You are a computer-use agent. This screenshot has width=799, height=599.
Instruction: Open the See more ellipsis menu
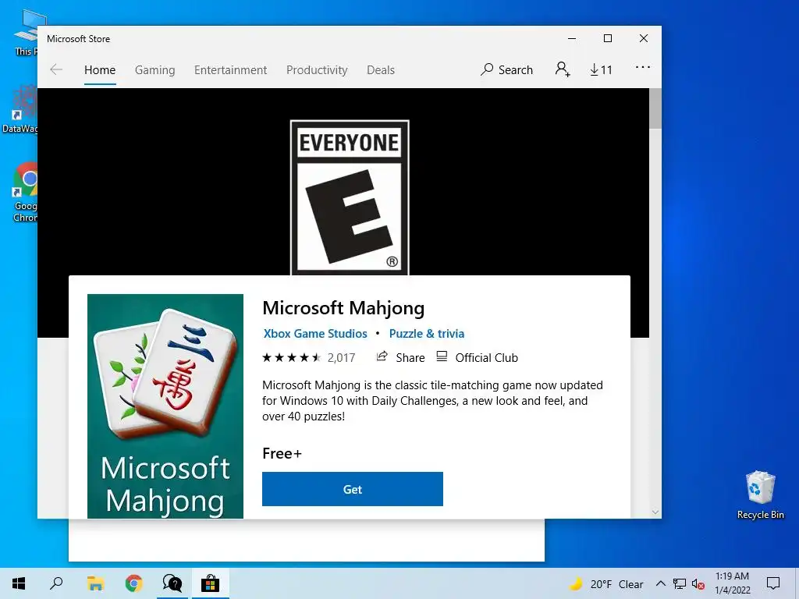pos(643,67)
